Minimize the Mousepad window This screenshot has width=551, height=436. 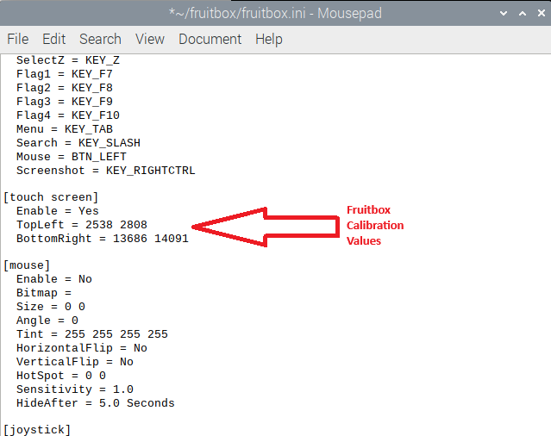tap(504, 13)
